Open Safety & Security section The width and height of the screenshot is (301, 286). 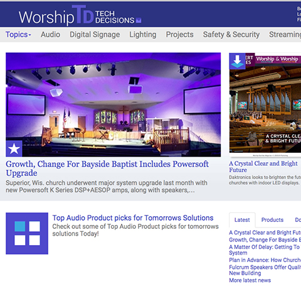point(231,35)
